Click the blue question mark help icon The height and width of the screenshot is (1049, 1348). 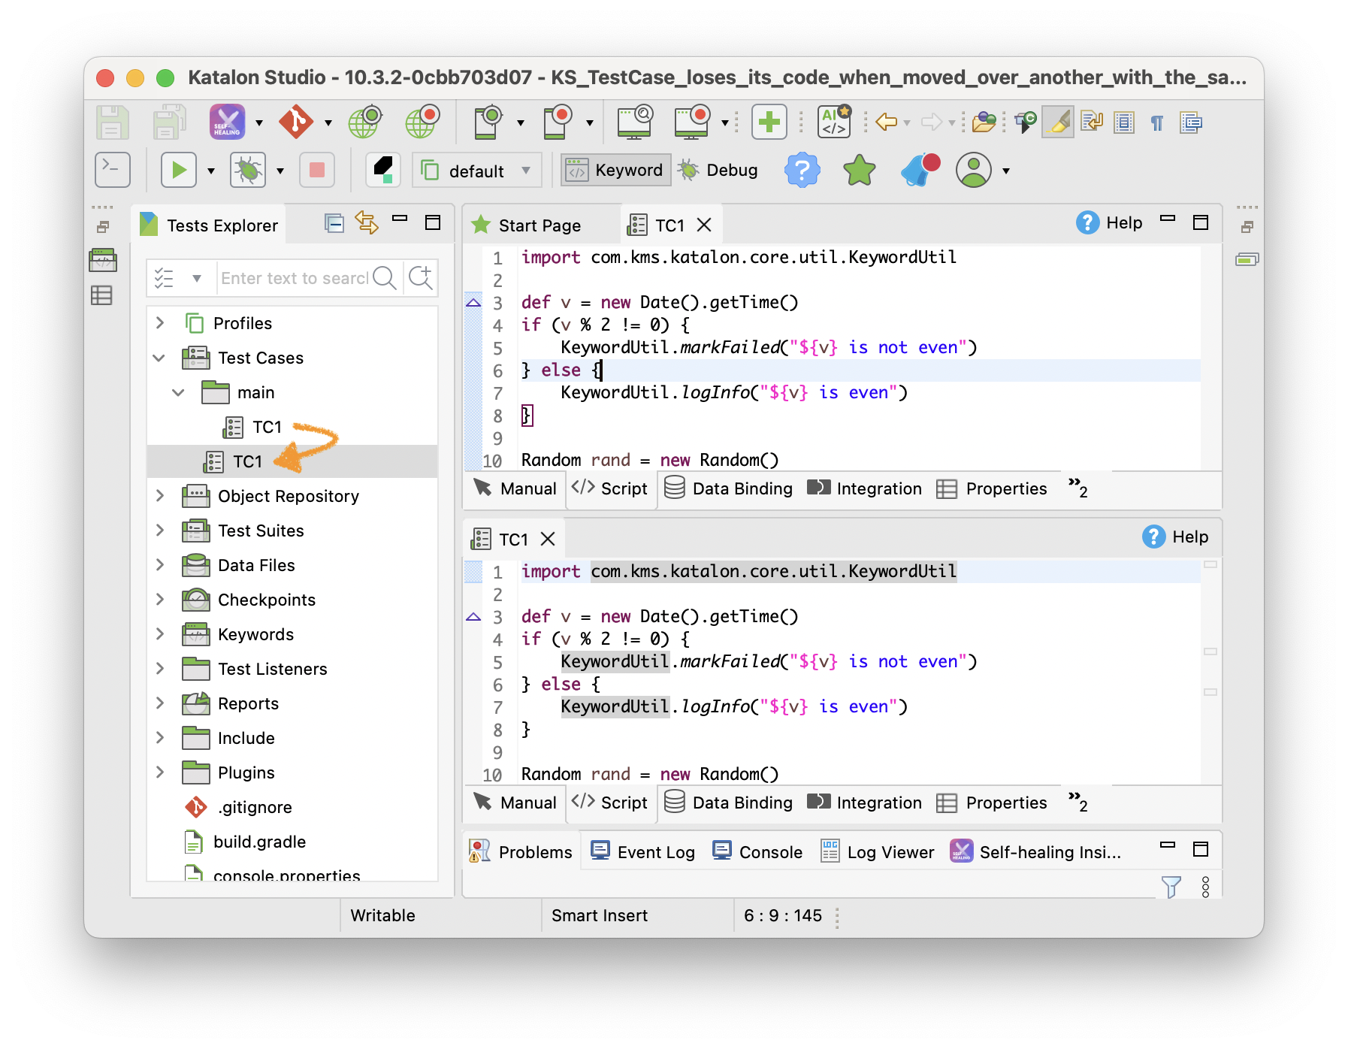pos(802,171)
